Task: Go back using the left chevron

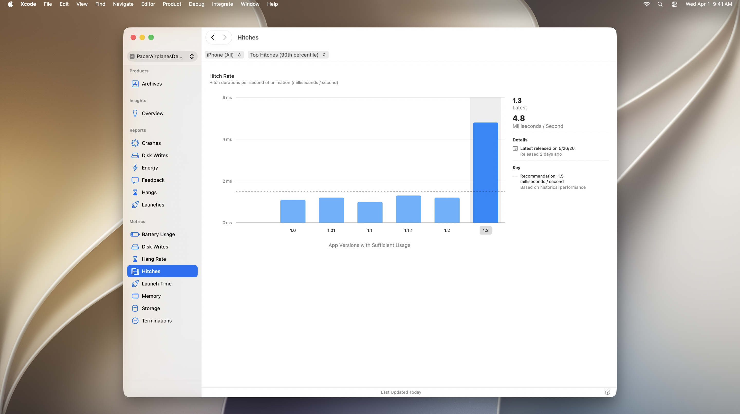Action: coord(213,37)
